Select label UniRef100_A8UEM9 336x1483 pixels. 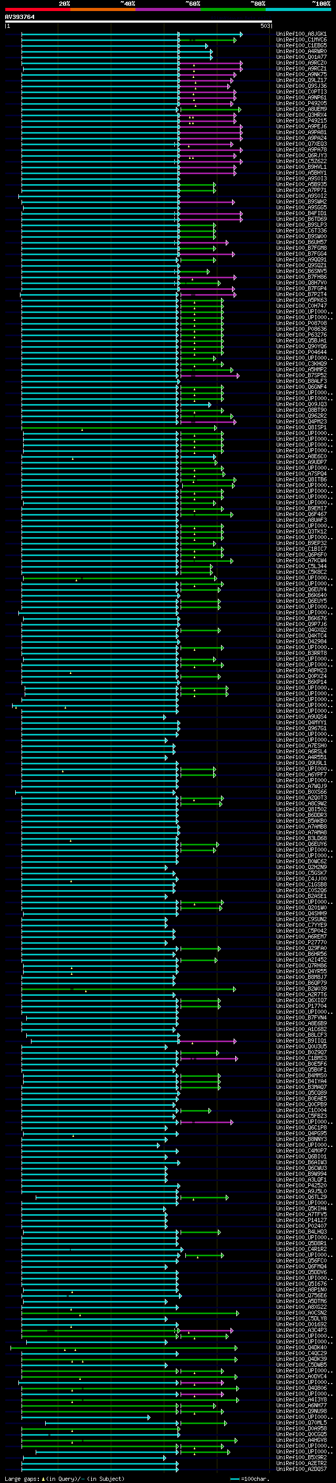point(301,109)
